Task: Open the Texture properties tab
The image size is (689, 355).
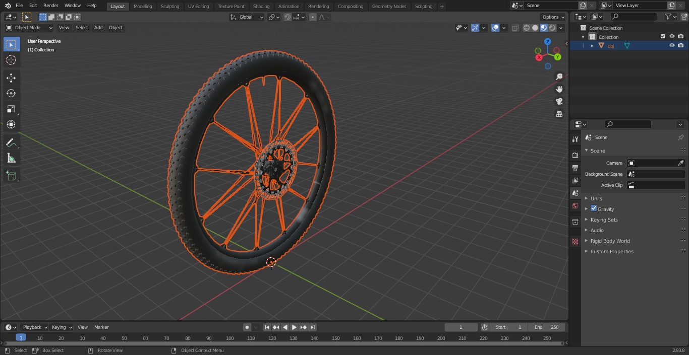Action: pyautogui.click(x=575, y=241)
